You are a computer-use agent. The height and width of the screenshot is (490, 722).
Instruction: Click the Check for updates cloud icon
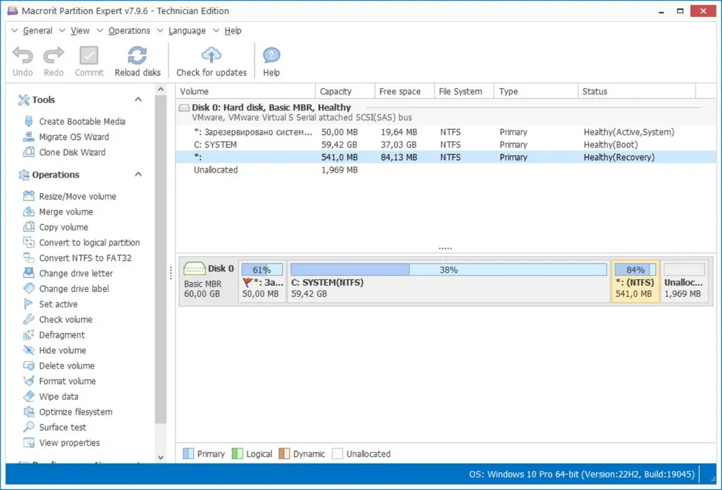tap(212, 56)
